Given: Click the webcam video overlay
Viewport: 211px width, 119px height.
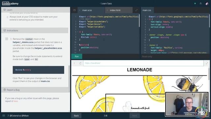Looking at the screenshot, I should [187, 104].
